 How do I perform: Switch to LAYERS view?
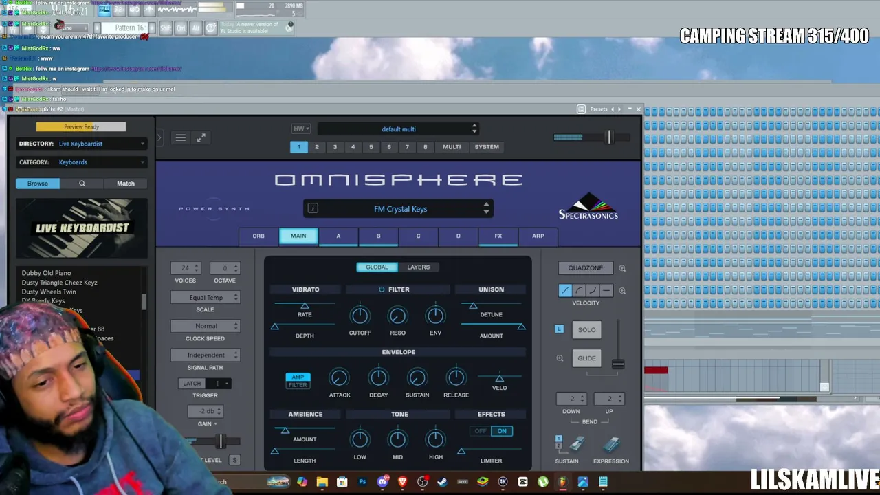point(418,267)
